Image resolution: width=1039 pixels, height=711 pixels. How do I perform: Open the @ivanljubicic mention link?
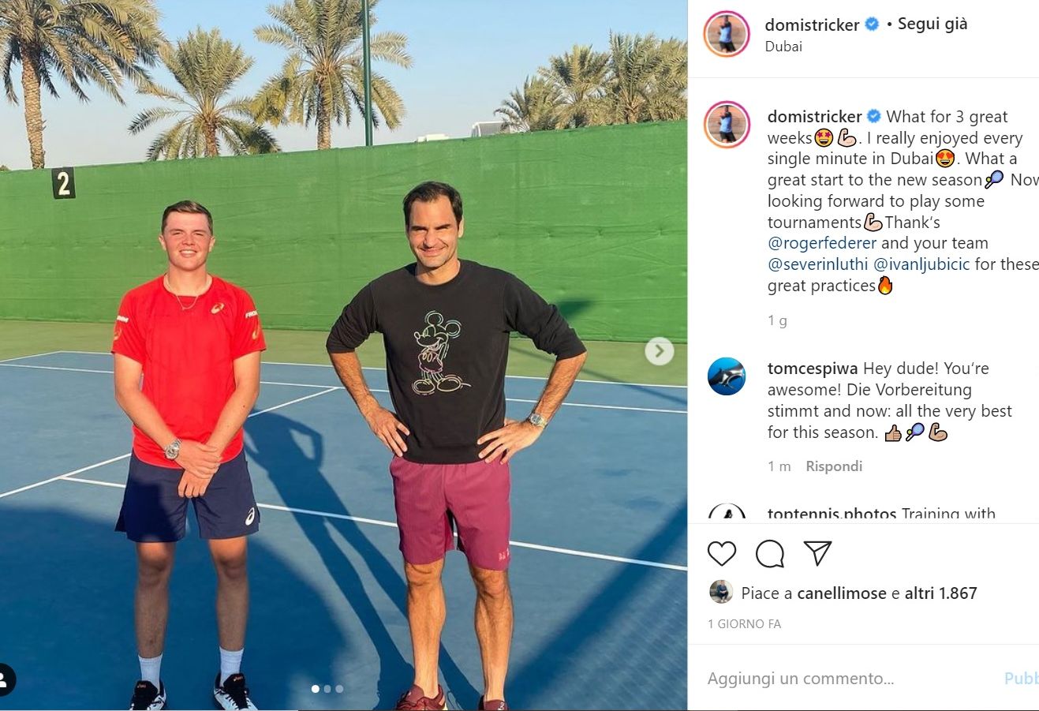click(x=921, y=264)
